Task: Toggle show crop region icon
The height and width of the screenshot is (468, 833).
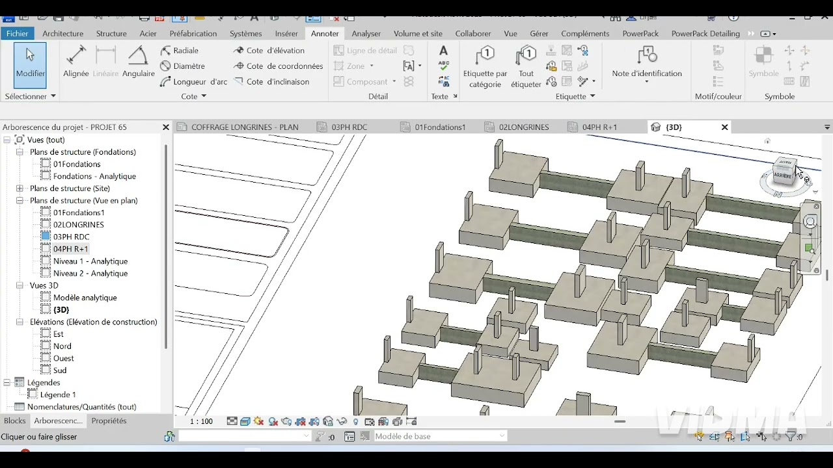Action: [x=314, y=421]
